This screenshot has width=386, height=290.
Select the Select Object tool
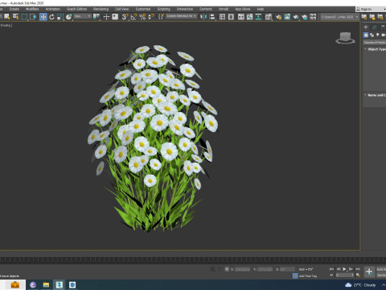(7, 17)
